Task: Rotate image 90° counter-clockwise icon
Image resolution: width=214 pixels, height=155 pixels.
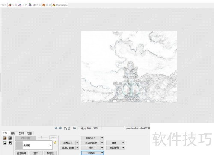Action: point(56,128)
